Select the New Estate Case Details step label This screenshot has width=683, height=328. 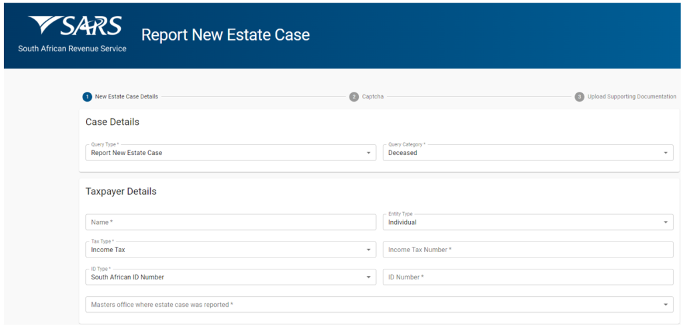pyautogui.click(x=127, y=96)
